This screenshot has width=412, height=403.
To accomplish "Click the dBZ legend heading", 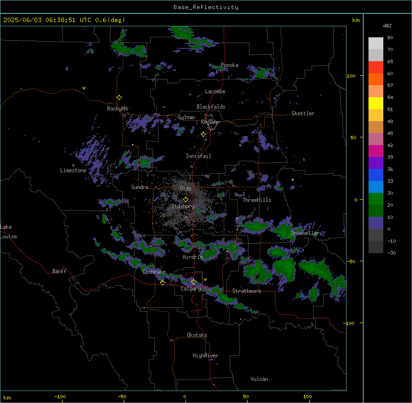I will (387, 25).
